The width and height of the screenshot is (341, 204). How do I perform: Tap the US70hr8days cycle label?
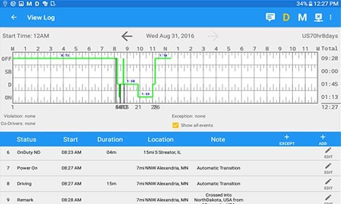tap(320, 36)
